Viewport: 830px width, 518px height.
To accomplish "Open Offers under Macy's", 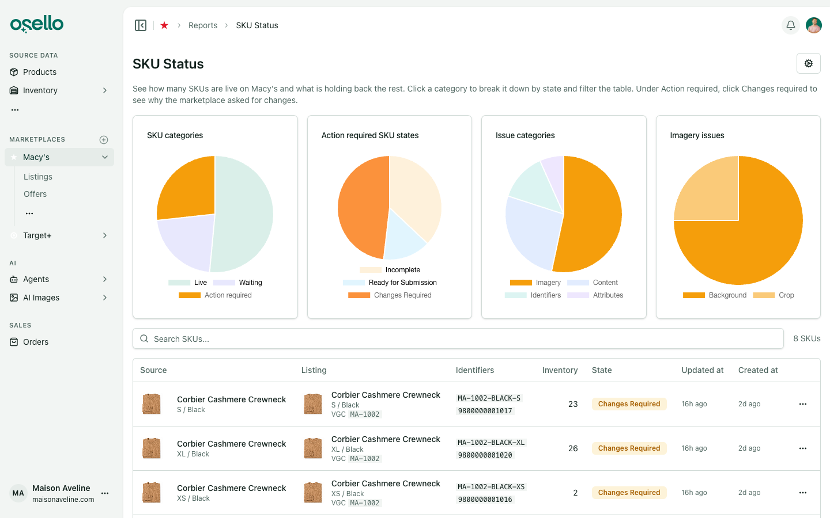I will coord(35,194).
